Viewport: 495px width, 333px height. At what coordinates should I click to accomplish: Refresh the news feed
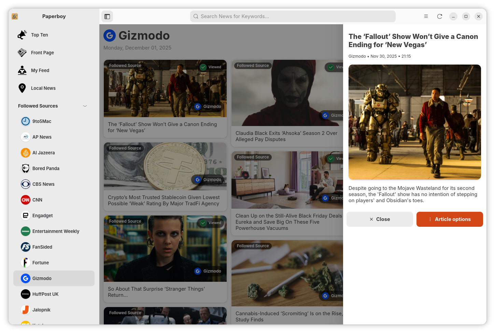[440, 16]
